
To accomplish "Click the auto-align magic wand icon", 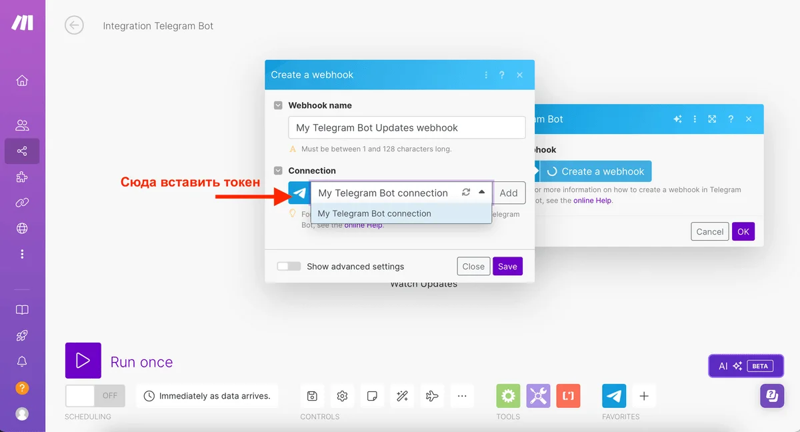I will point(402,396).
